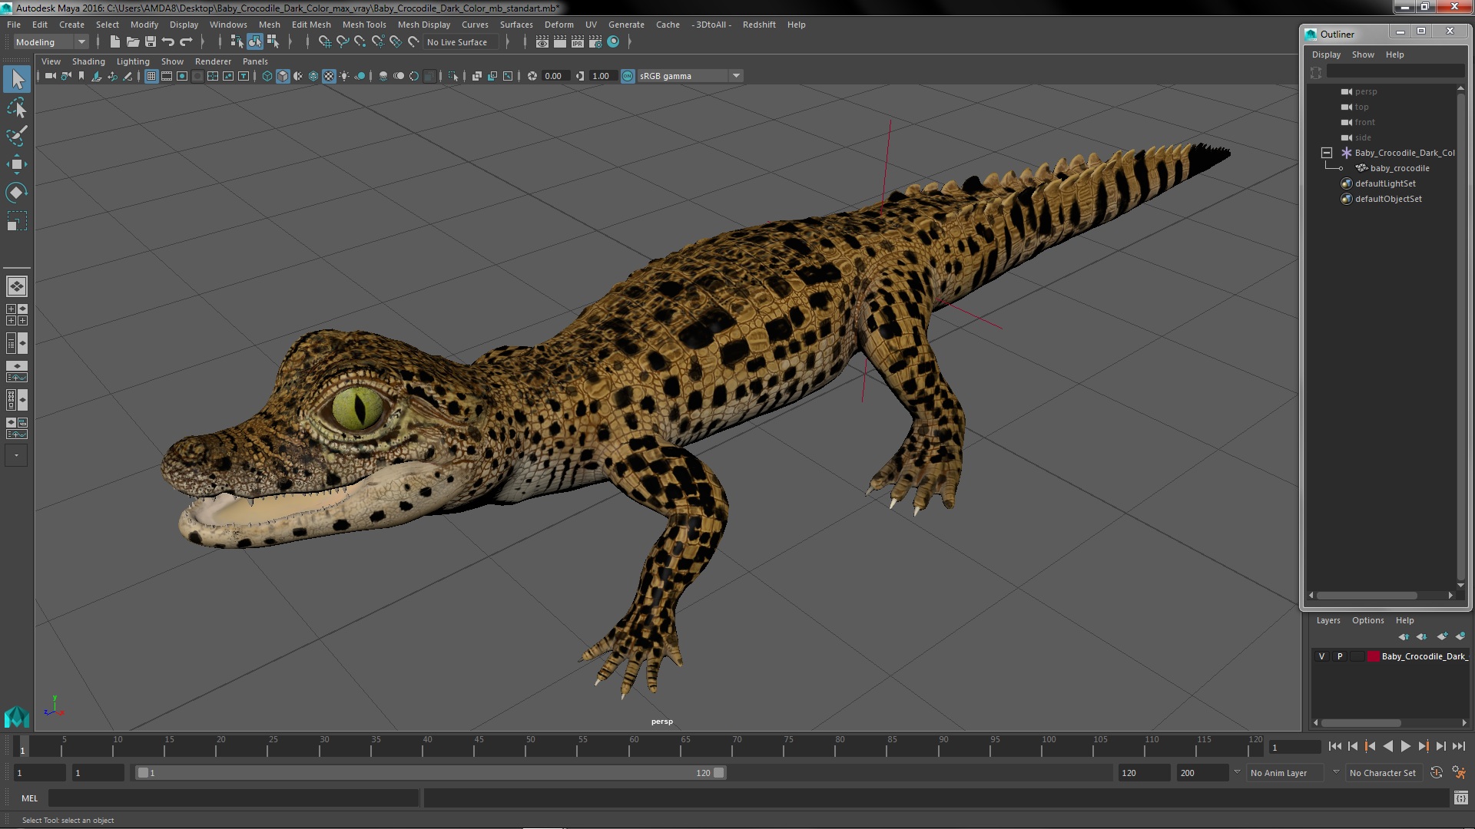Select defaultLightSet in Outliner
Screen dimensions: 1475x829
click(x=1384, y=183)
